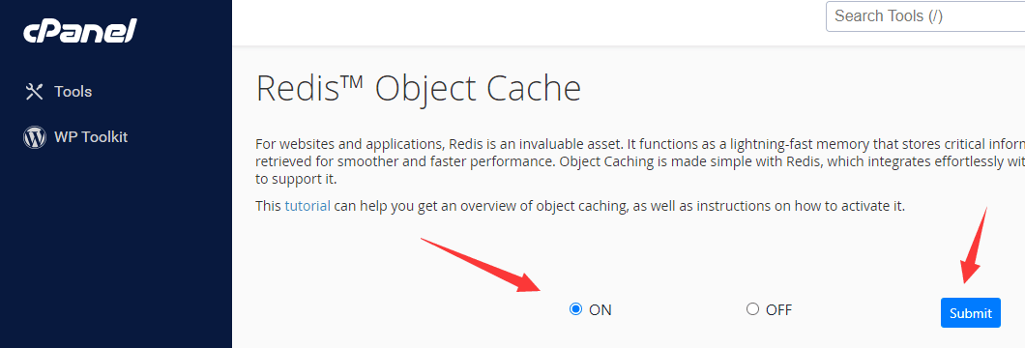Select the OFF radio button

pyautogui.click(x=752, y=308)
